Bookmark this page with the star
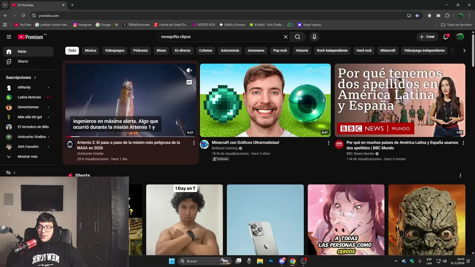Image resolution: width=475 pixels, height=267 pixels. pos(417,16)
